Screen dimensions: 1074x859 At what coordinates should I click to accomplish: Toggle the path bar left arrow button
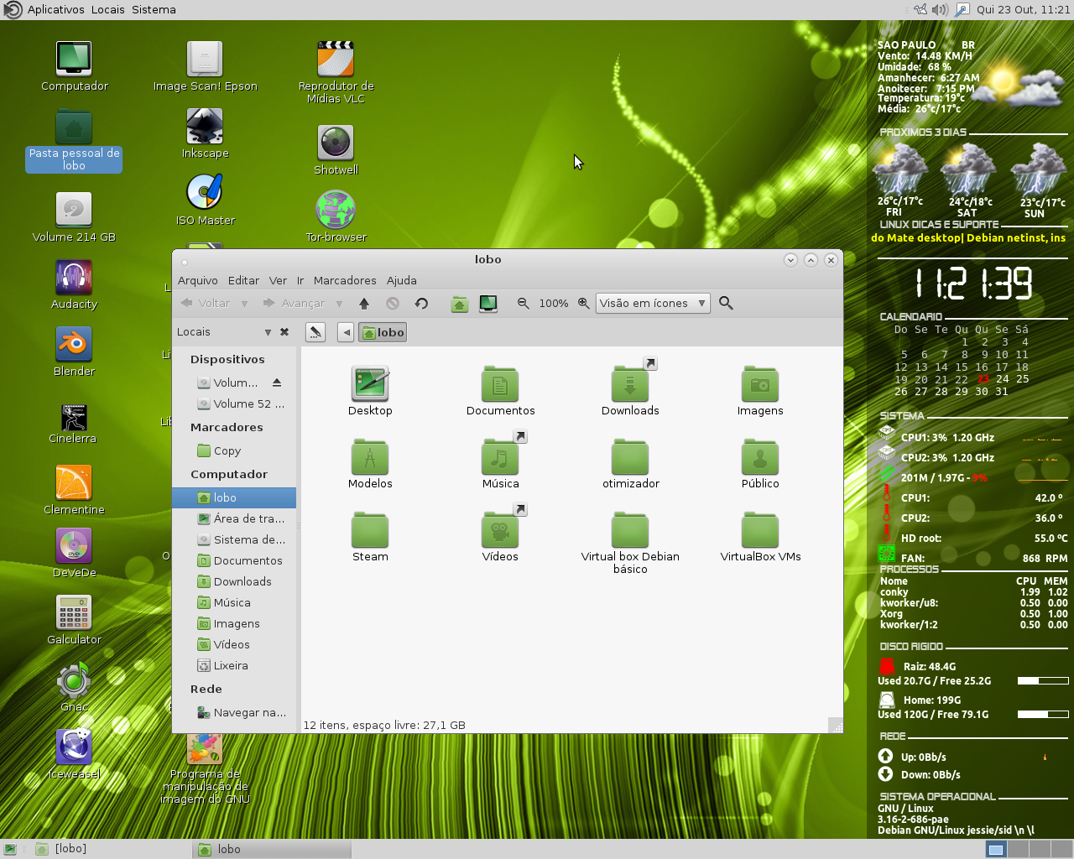tap(346, 332)
